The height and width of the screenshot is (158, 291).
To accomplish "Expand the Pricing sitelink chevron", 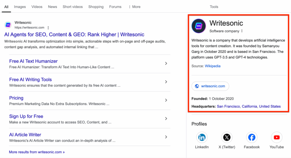I will click(166, 100).
